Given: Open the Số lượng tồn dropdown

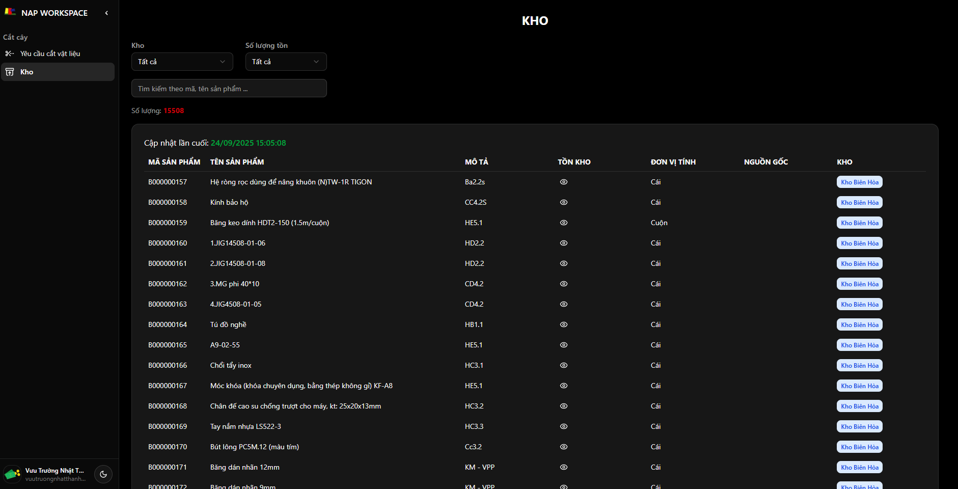Looking at the screenshot, I should point(286,62).
